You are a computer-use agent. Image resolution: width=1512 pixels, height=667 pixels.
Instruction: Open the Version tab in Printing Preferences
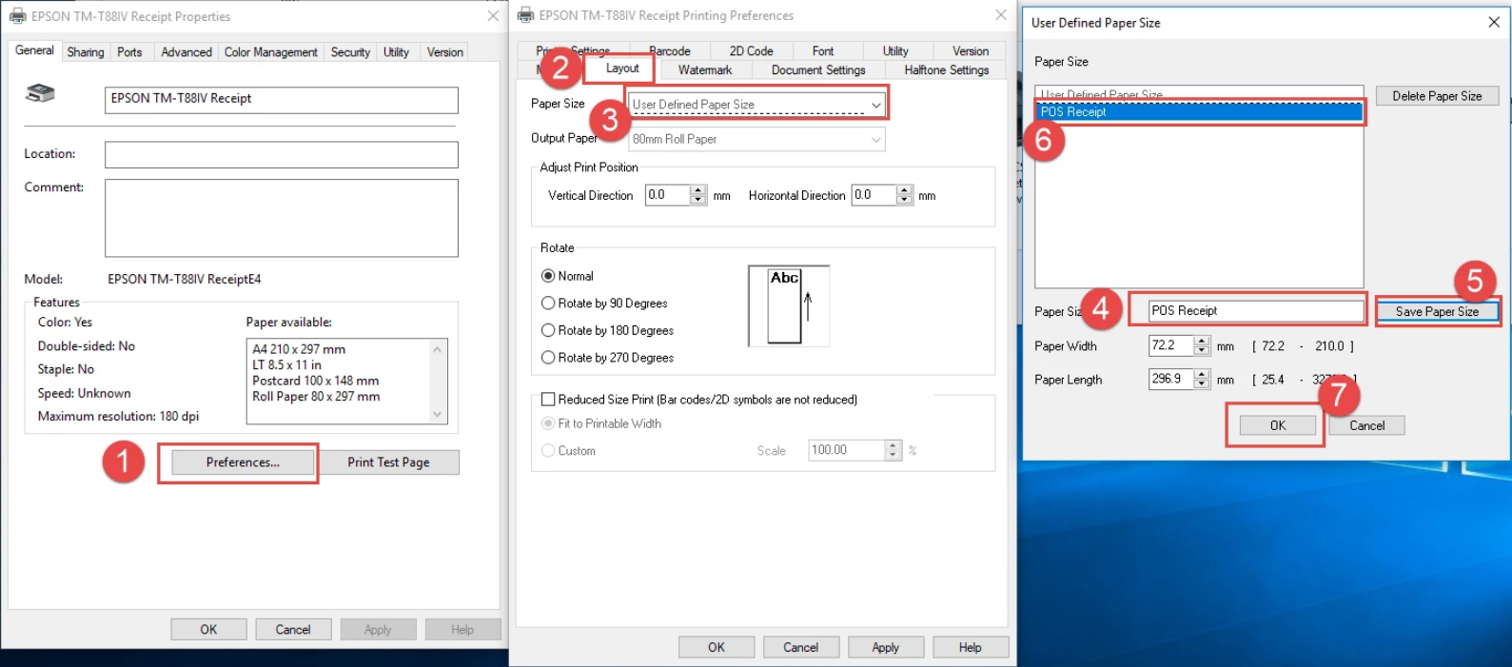971,51
